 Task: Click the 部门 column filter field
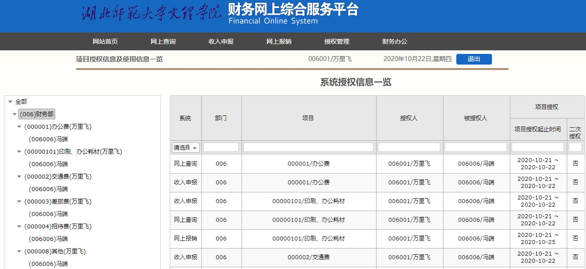[x=221, y=147]
